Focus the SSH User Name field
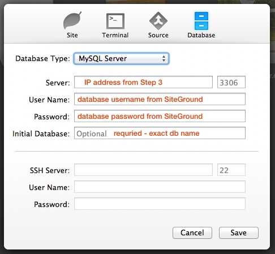 (x=160, y=187)
